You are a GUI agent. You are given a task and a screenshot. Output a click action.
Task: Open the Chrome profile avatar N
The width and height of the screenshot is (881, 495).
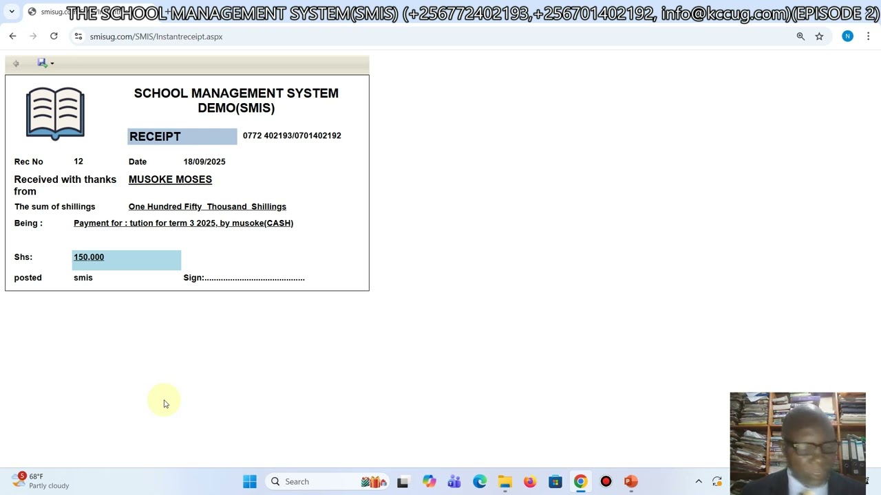click(847, 36)
